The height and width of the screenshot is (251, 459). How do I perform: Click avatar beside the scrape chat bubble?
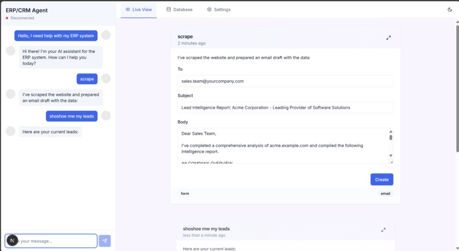point(106,79)
